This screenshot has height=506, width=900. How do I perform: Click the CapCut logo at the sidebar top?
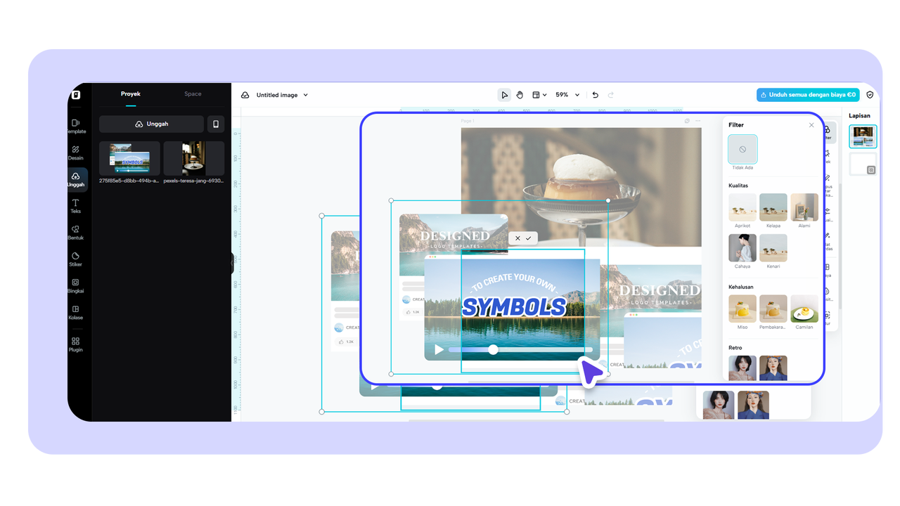76,95
